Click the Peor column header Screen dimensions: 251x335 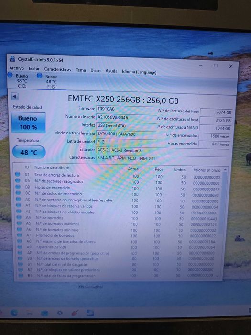[x=159, y=169]
